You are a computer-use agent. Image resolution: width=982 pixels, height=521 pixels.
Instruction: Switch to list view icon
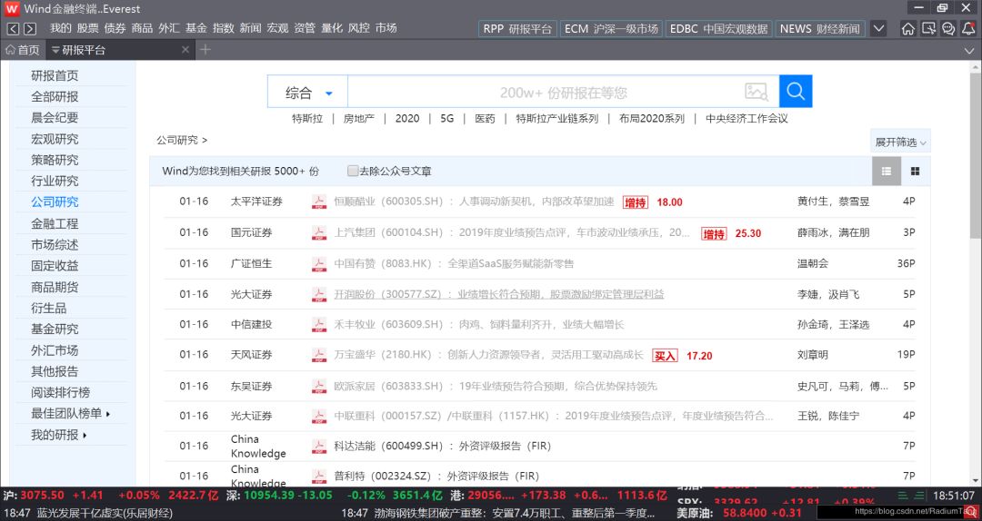point(887,172)
